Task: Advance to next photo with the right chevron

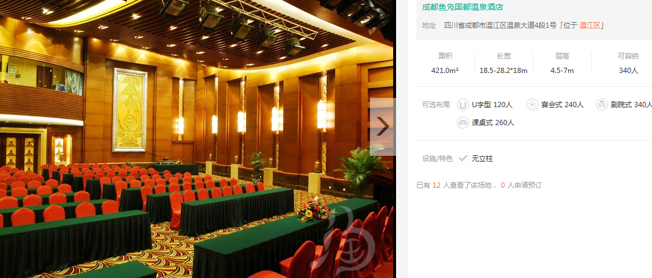Action: coord(382,126)
